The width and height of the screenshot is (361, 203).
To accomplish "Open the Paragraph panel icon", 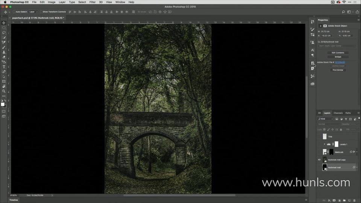I will click(x=312, y=55).
